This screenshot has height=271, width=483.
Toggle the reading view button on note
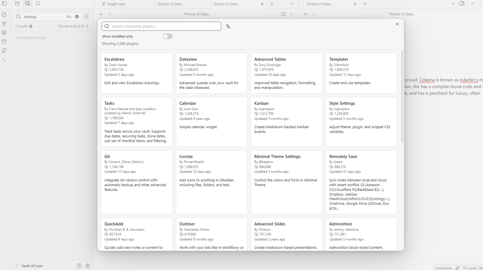[284, 14]
